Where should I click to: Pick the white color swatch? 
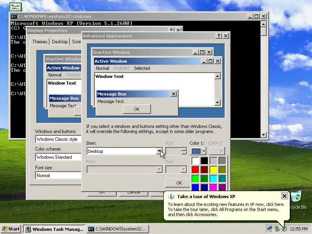195,161
